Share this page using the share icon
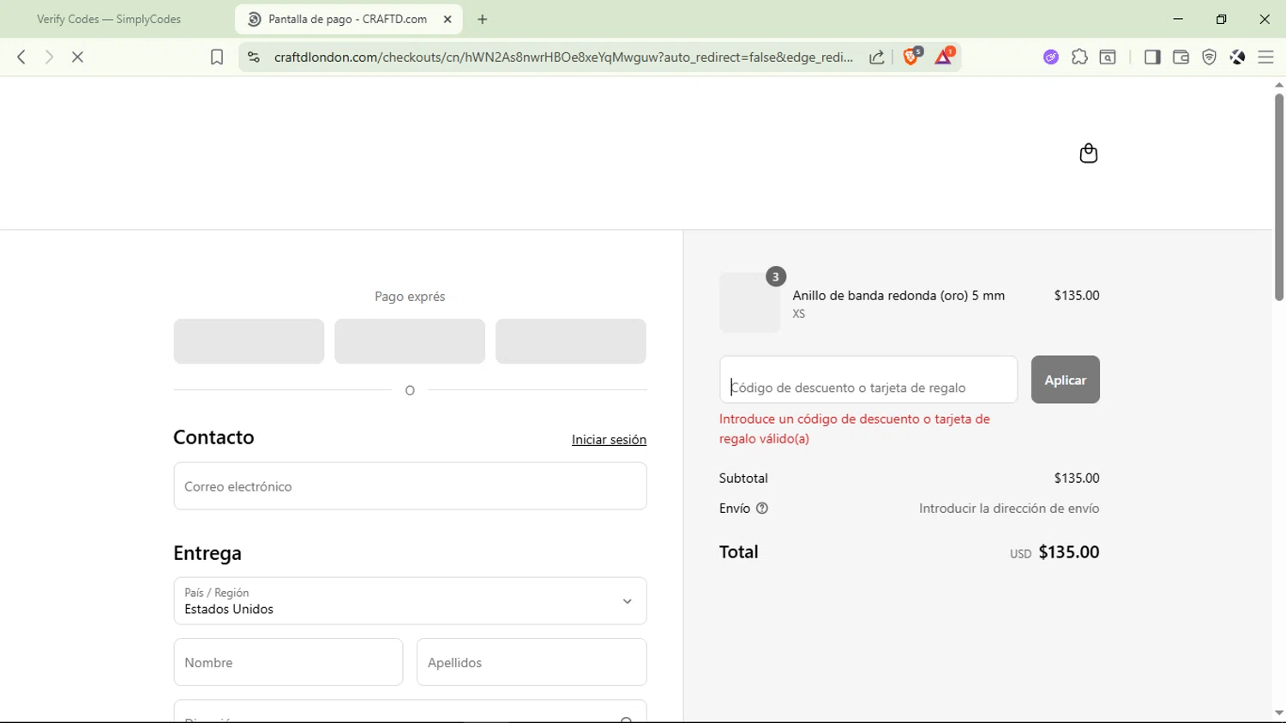This screenshot has width=1286, height=723. coord(876,57)
